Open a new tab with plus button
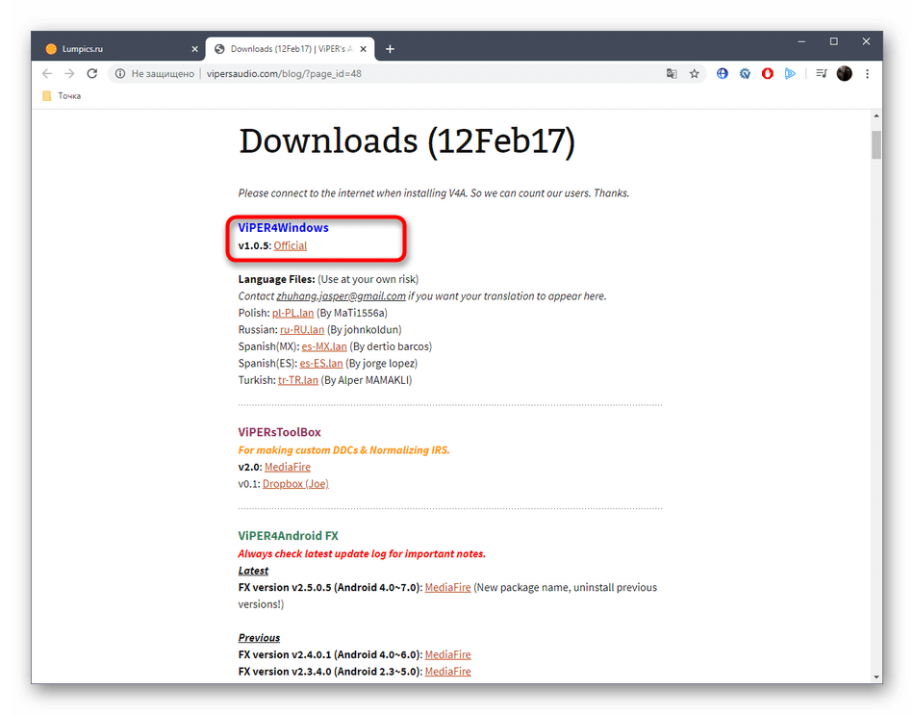Screen dimensions: 914x715 (x=390, y=48)
